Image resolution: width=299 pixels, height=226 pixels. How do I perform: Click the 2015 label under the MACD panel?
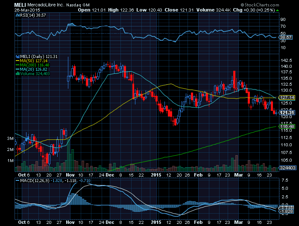156,222
